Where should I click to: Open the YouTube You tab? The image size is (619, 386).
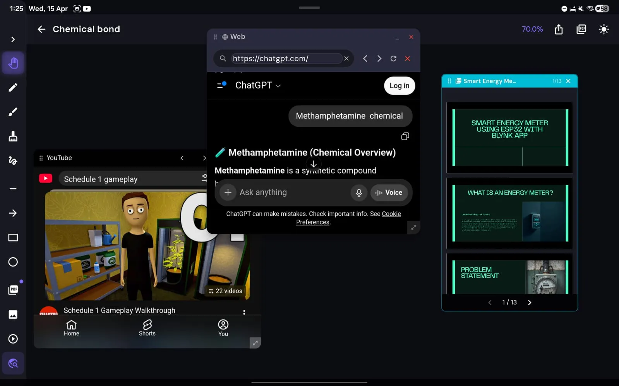(223, 328)
